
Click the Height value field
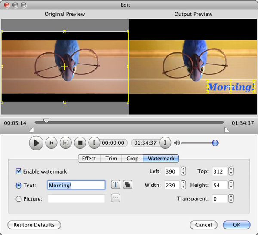(219, 185)
